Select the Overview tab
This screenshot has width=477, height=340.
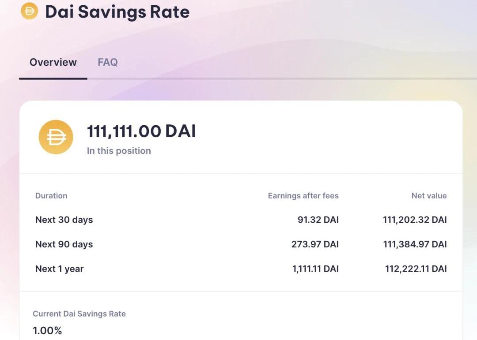click(53, 62)
